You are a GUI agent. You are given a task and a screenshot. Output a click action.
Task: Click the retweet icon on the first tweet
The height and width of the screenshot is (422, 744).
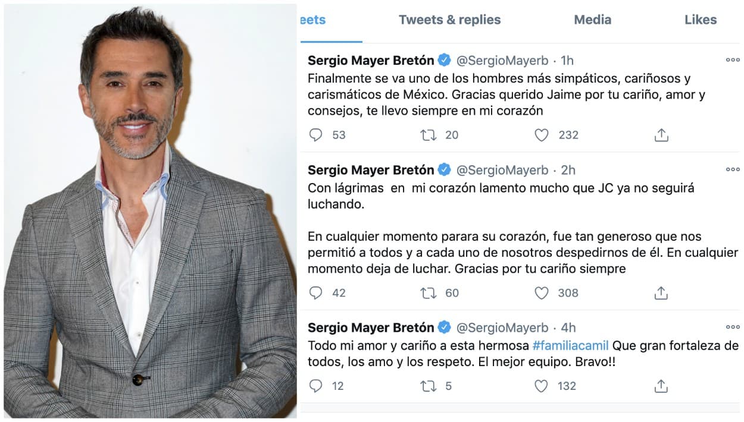point(427,135)
